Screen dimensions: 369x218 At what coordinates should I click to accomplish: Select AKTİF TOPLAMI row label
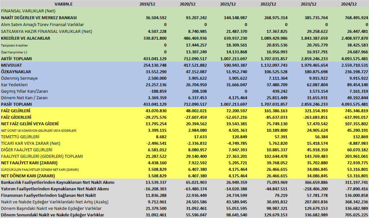point(17,59)
